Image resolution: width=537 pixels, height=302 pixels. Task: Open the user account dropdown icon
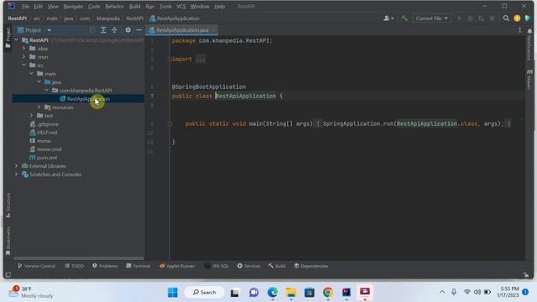[x=388, y=18]
